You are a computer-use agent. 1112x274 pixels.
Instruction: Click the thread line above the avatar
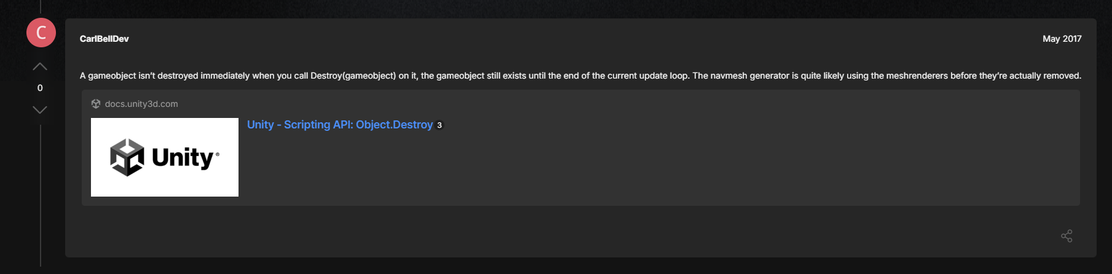pyautogui.click(x=41, y=6)
